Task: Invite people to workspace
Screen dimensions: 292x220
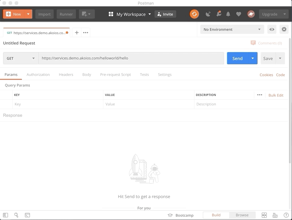Action: point(165,14)
